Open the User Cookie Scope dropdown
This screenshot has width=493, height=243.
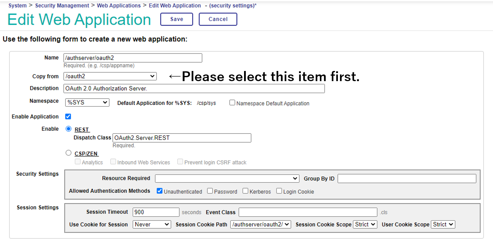click(443, 224)
